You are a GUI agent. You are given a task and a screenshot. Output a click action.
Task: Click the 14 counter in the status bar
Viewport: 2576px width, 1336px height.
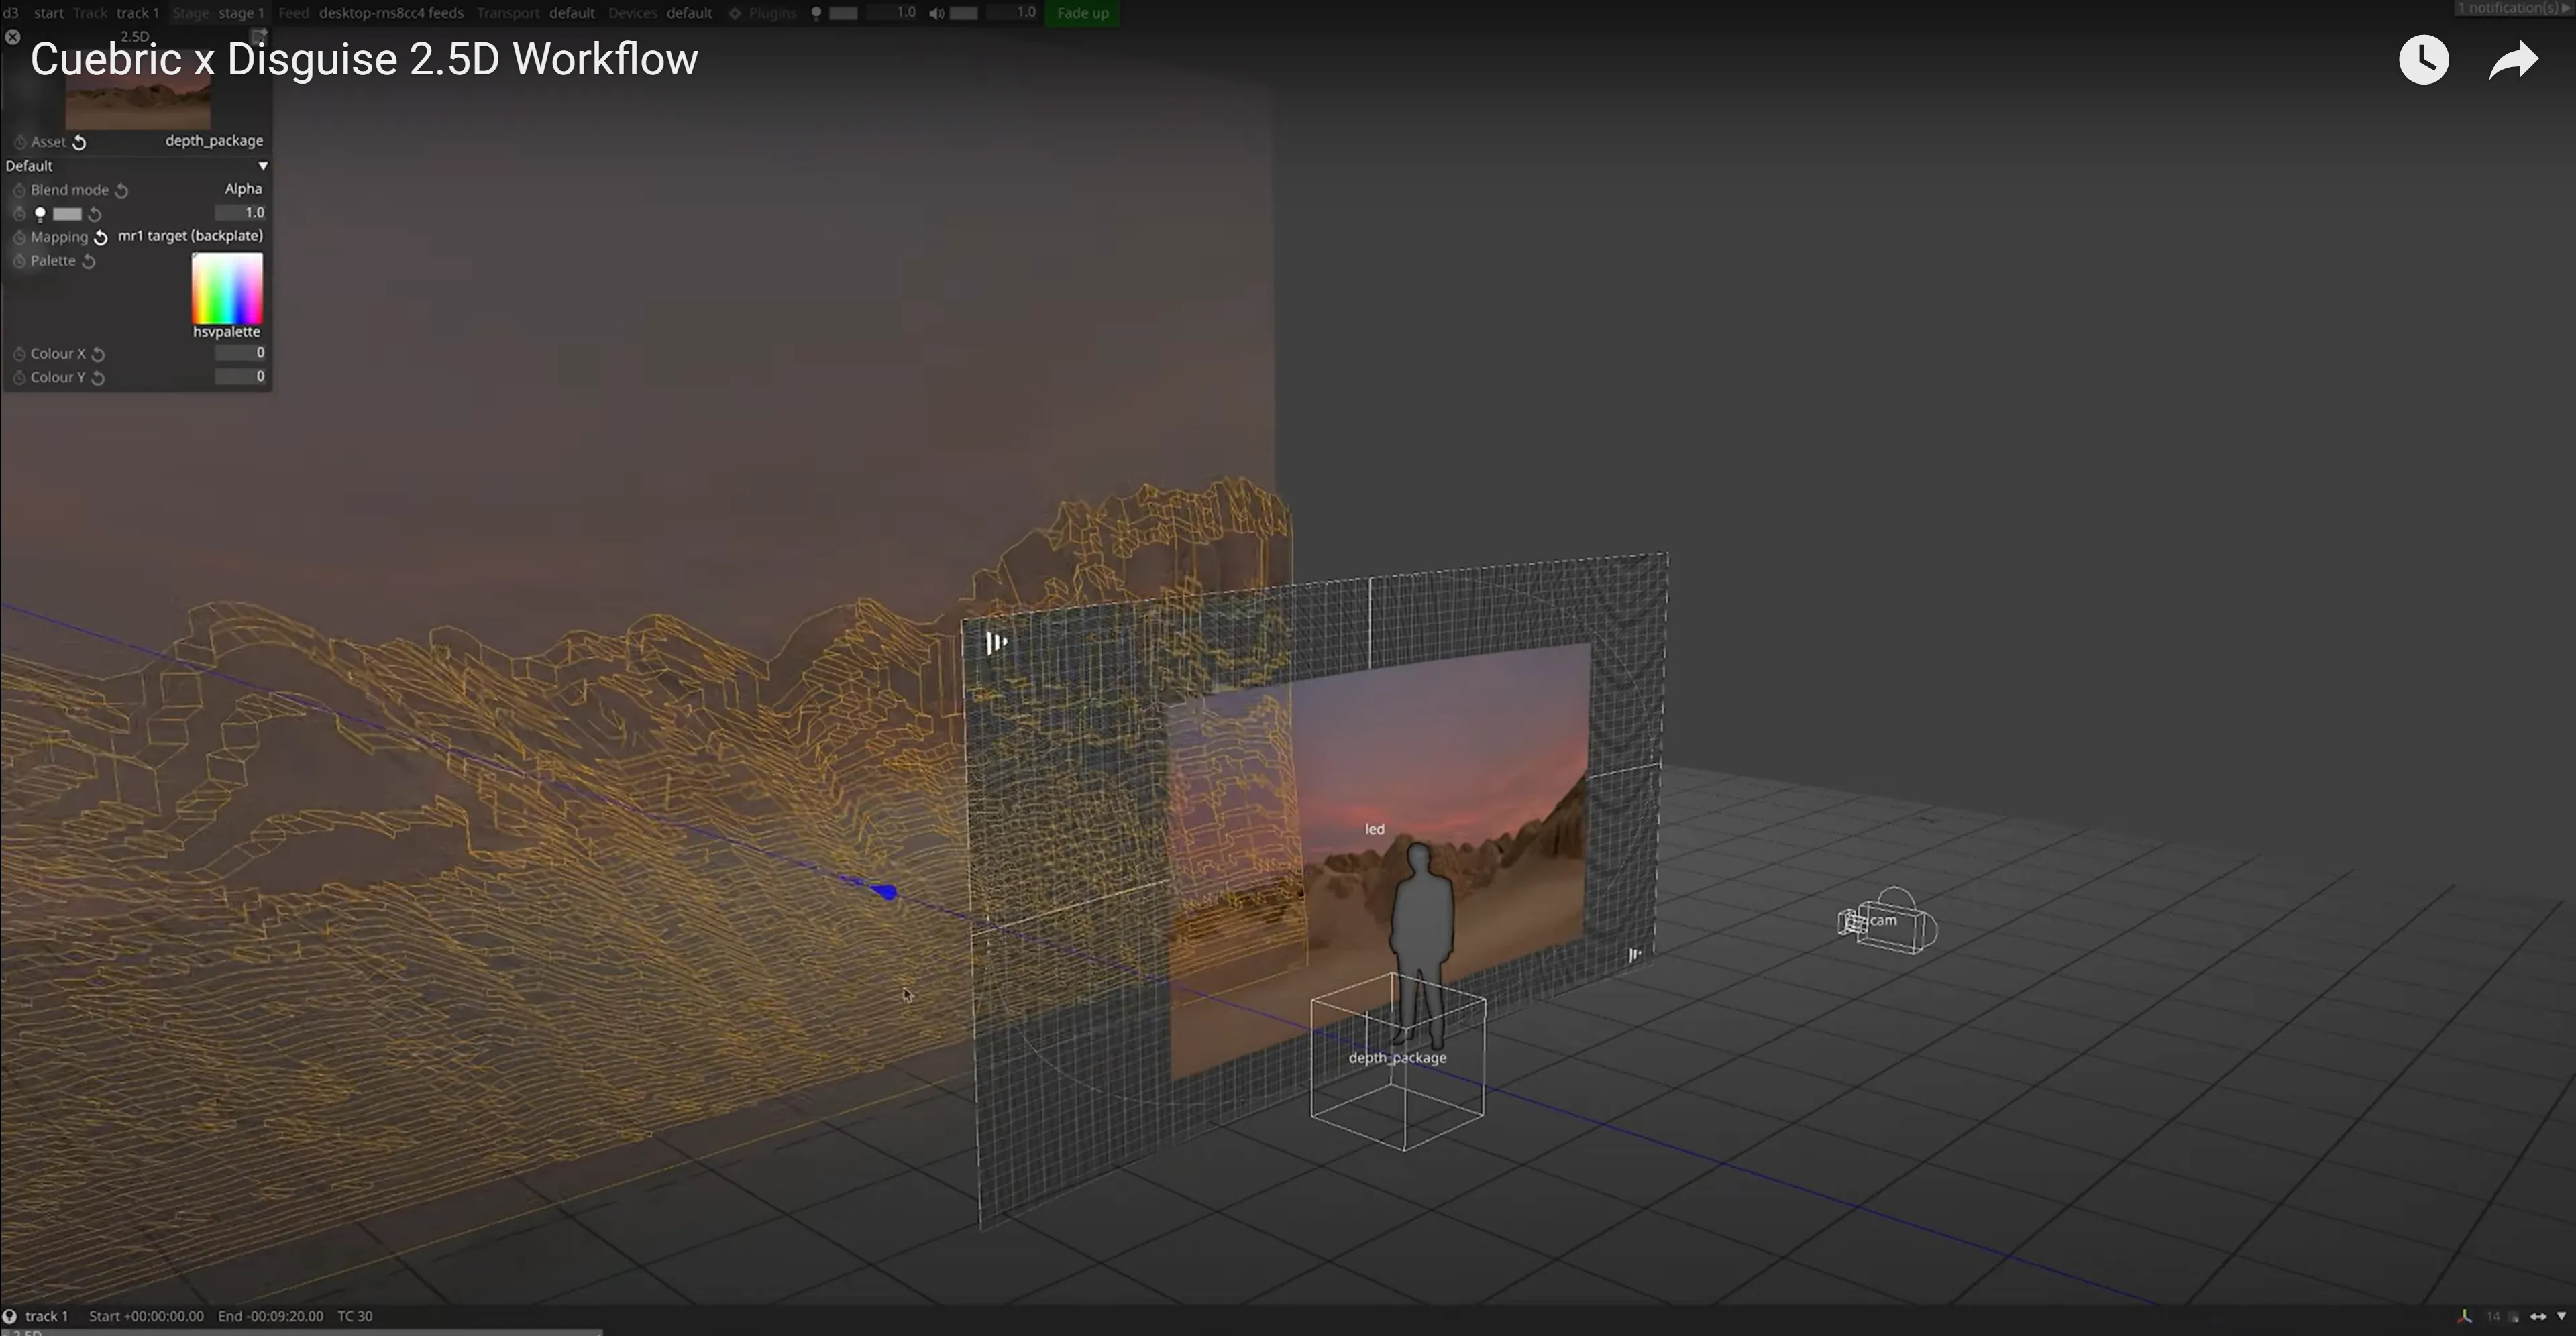pos(2493,1316)
